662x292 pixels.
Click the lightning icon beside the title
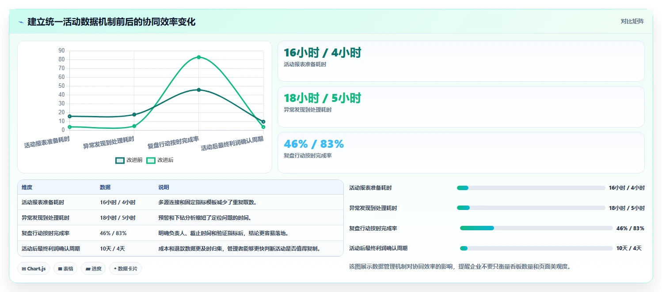click(x=21, y=22)
